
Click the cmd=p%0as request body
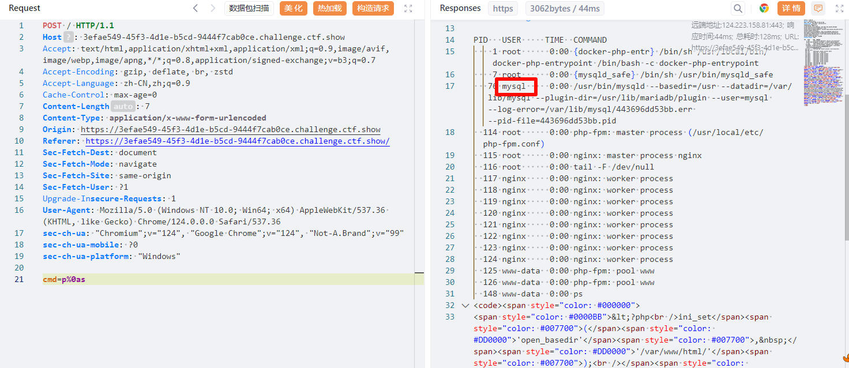coord(64,279)
